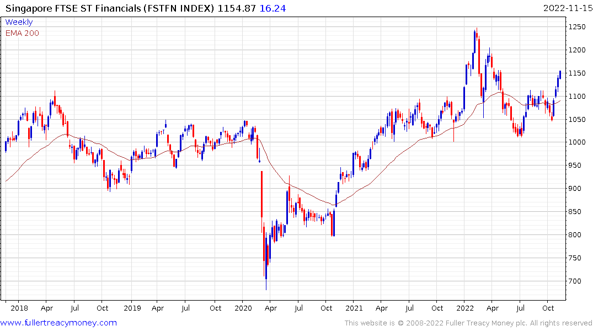Select the chart title 'Singapore FTSE ST Financials'
Screen dimensions: 593x331
pos(73,8)
